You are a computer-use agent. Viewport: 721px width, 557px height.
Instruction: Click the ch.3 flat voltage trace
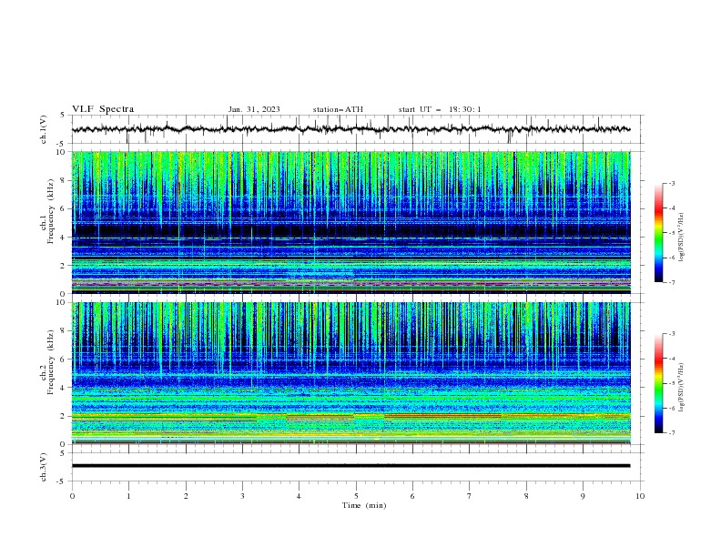click(350, 466)
